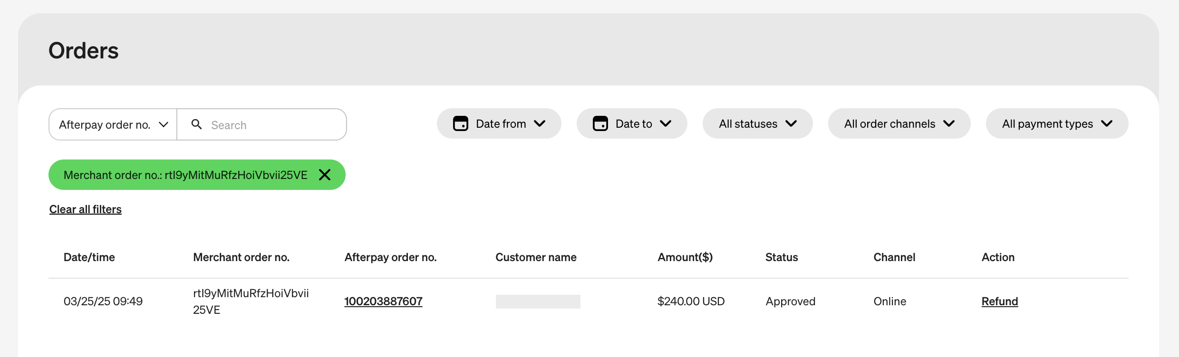Screen dimensions: 1179x357
Task: Click the Clear all filters link
Action: [86, 209]
